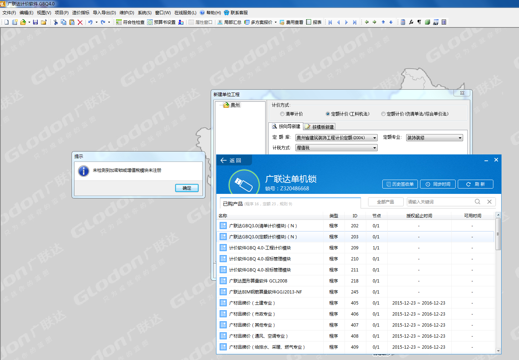The height and width of the screenshot is (360, 519).
Task: Expand the 多方案报价 dropdown arrow
Action: coord(276,22)
